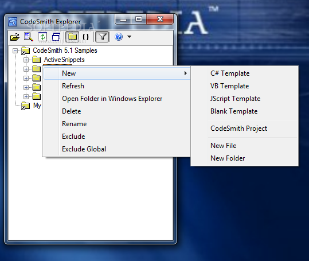309x261 pixels.
Task: Choose Exclude Global from the context menu
Action: (117, 149)
